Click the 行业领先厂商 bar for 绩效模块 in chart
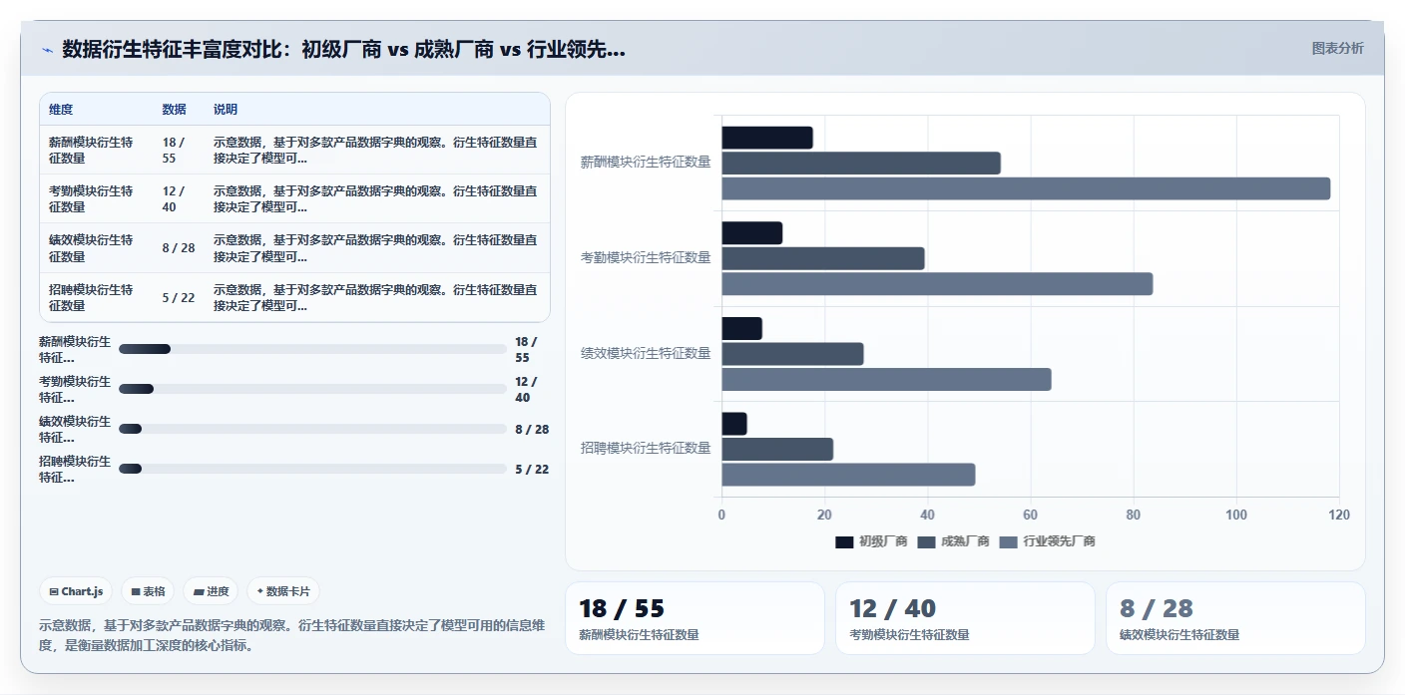 pyautogui.click(x=886, y=379)
